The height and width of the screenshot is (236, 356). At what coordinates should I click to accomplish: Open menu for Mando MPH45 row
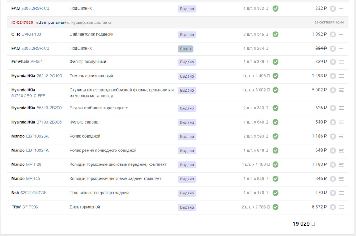[x=342, y=179]
